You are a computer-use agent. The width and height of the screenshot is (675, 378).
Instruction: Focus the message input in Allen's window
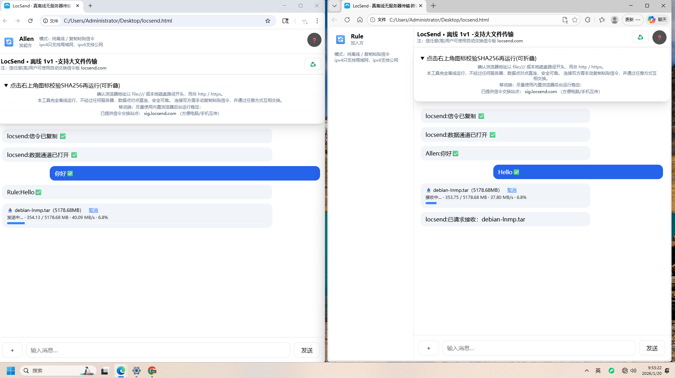click(x=158, y=350)
